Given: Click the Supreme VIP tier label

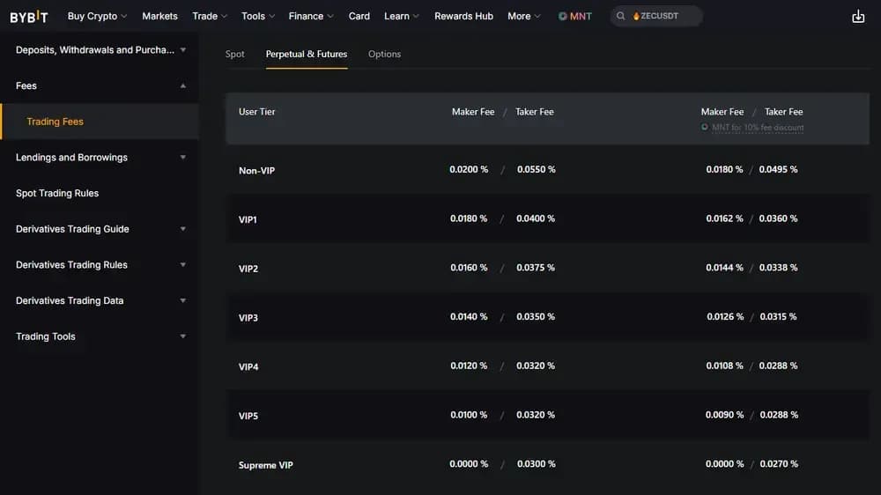Looking at the screenshot, I should coord(266,465).
